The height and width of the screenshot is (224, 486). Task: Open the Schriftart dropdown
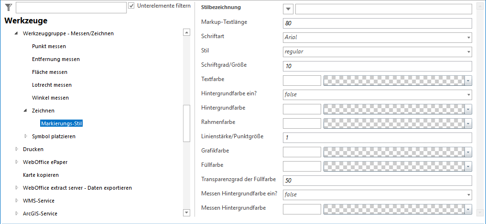468,38
